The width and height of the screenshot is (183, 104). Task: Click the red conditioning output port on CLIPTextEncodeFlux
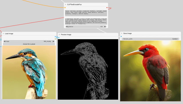click(x=107, y=8)
